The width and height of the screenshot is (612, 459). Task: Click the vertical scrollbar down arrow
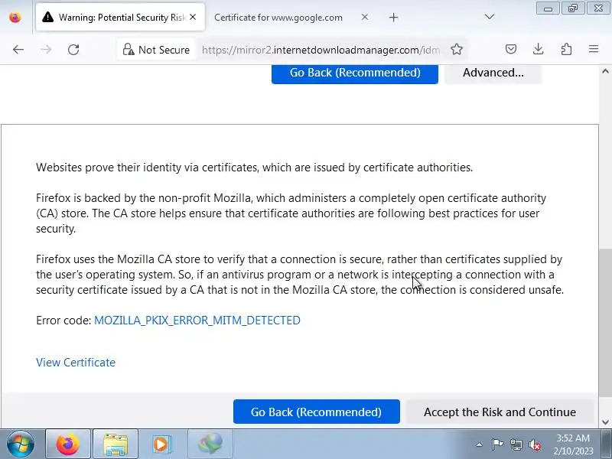click(x=605, y=422)
